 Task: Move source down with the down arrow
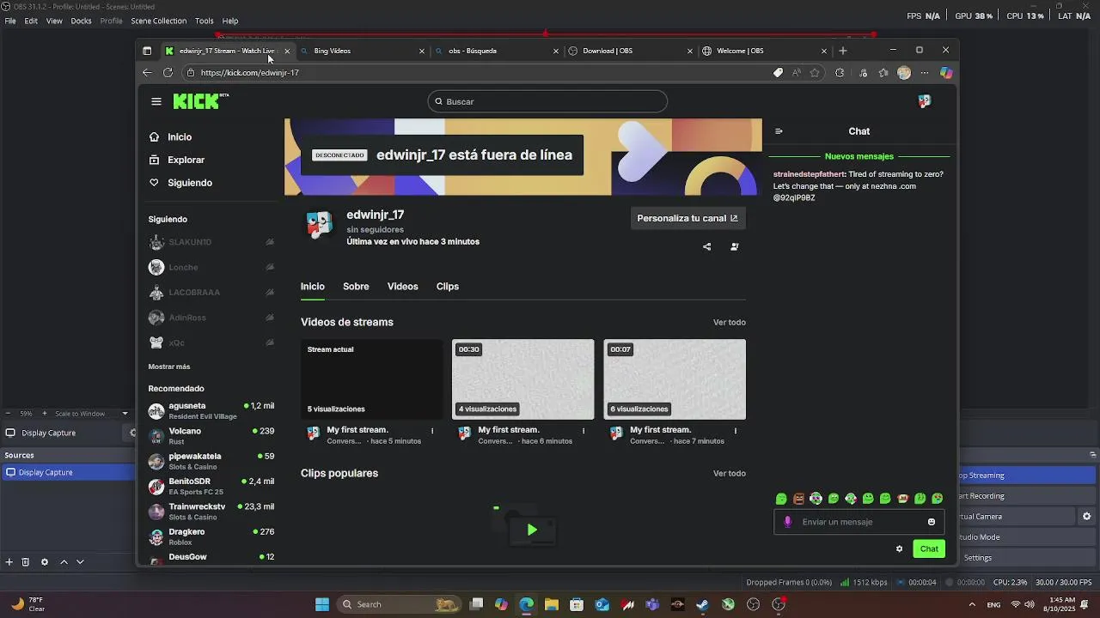point(80,561)
